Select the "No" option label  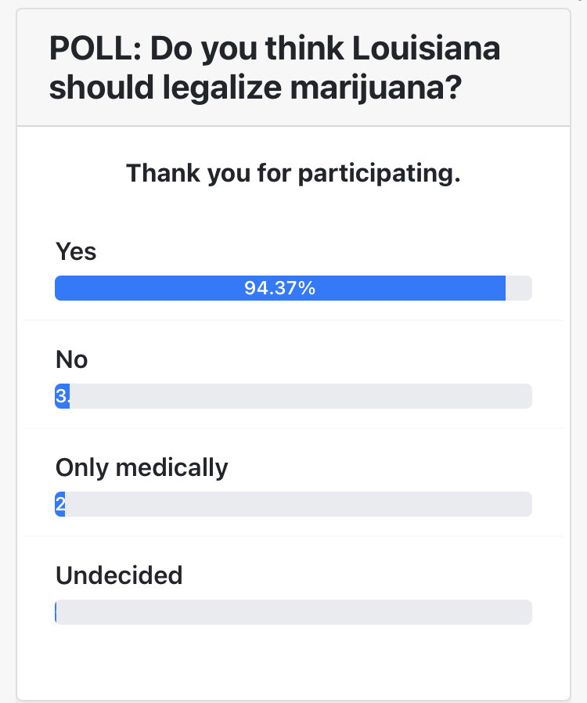72,359
